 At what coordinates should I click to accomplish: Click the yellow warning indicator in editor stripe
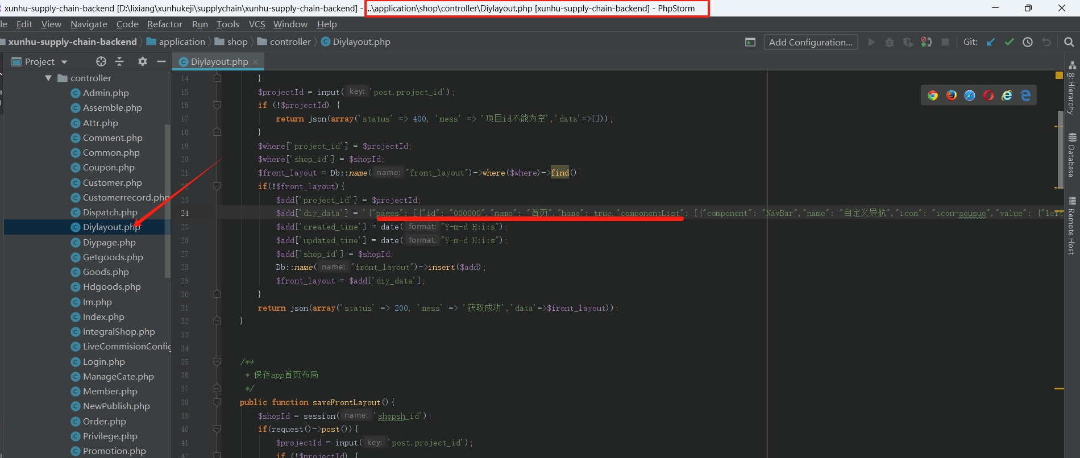click(x=1059, y=76)
